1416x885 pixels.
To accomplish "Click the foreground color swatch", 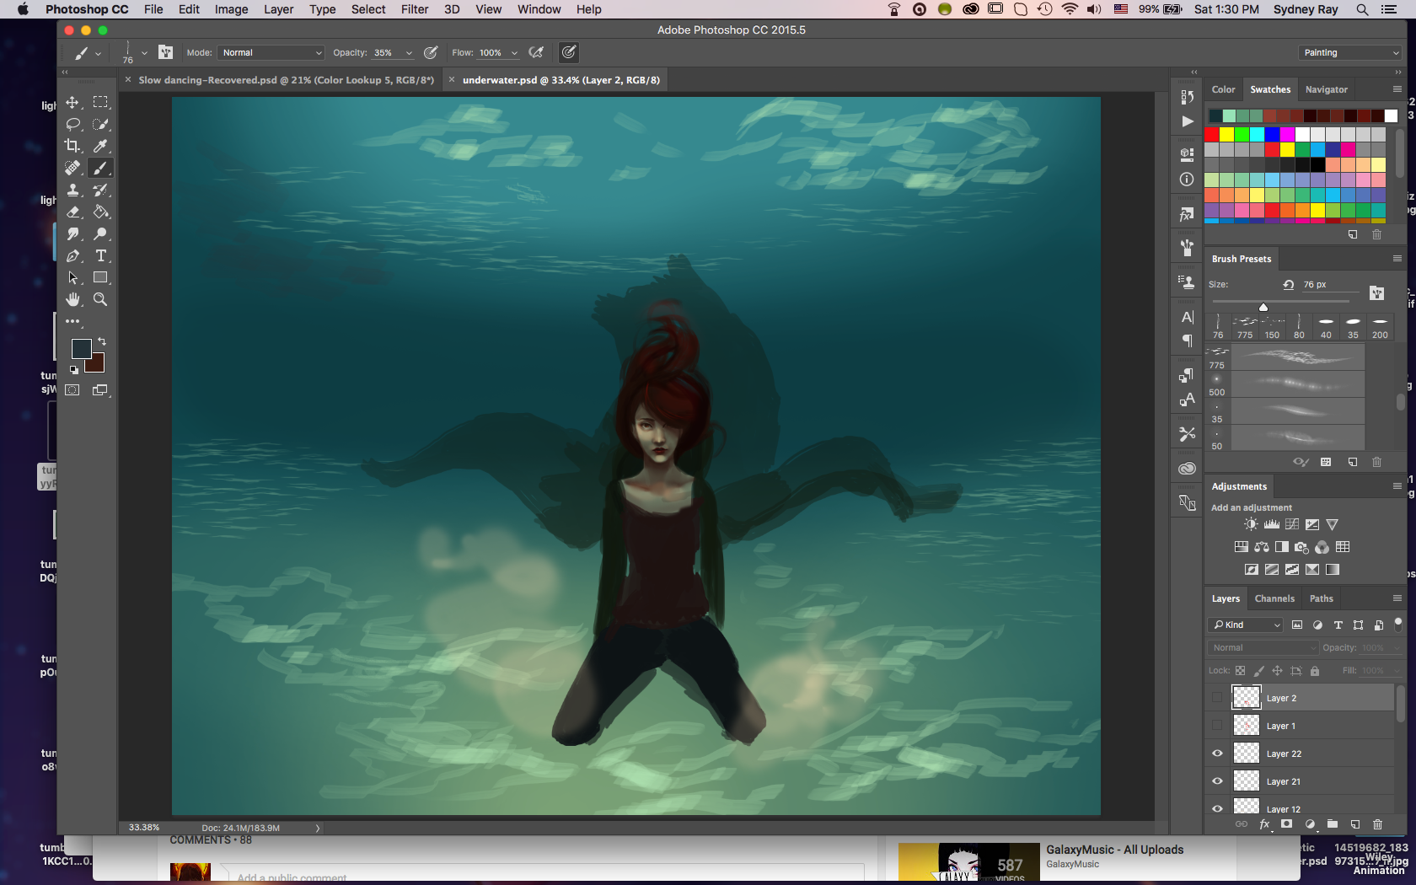I will 81,349.
